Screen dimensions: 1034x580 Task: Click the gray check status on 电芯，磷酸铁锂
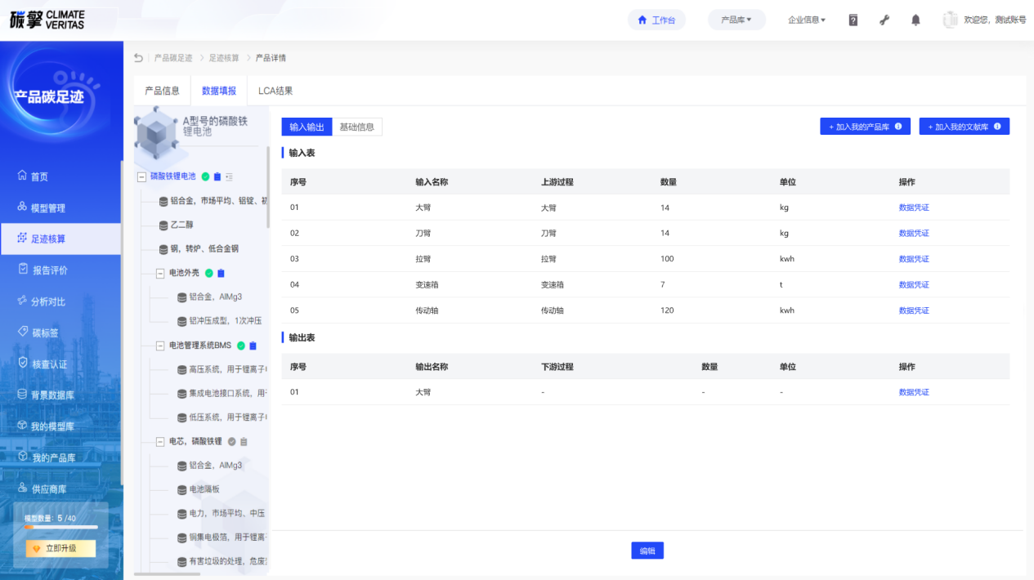click(x=231, y=442)
